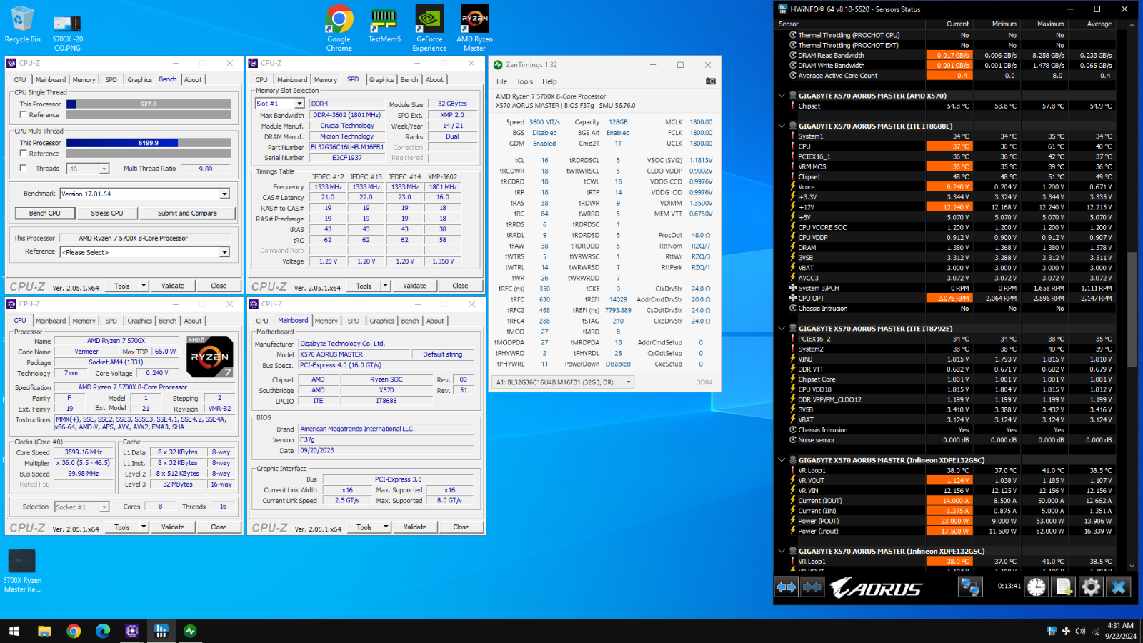Open File Explorer from the taskbar
Screen dimensions: 1143x643
(x=44, y=631)
